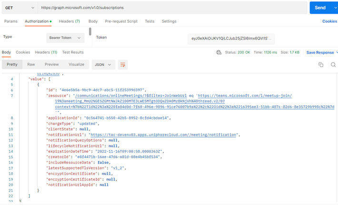Click the "200 OK" status text
The height and width of the screenshot is (206, 338).
244,53
